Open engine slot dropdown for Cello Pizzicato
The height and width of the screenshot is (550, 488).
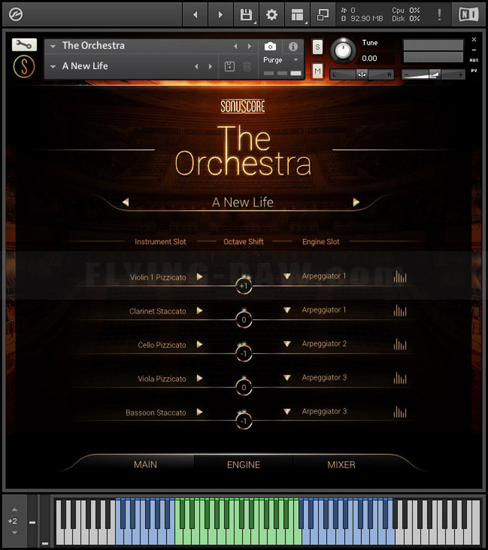click(x=287, y=344)
